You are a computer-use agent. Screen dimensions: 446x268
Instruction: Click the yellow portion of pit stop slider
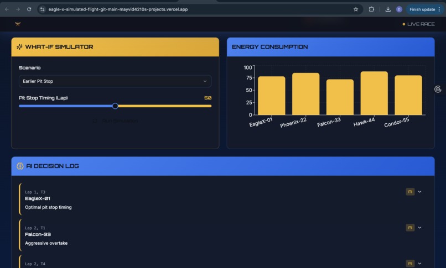165,106
